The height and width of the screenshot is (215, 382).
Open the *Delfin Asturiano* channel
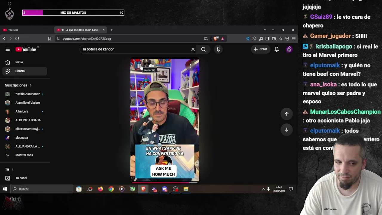[25, 94]
